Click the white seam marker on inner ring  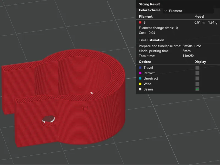(92, 93)
